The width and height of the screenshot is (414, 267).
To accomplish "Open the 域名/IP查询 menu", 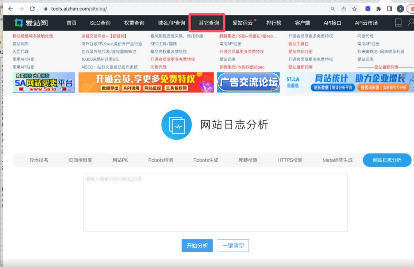I will (171, 23).
